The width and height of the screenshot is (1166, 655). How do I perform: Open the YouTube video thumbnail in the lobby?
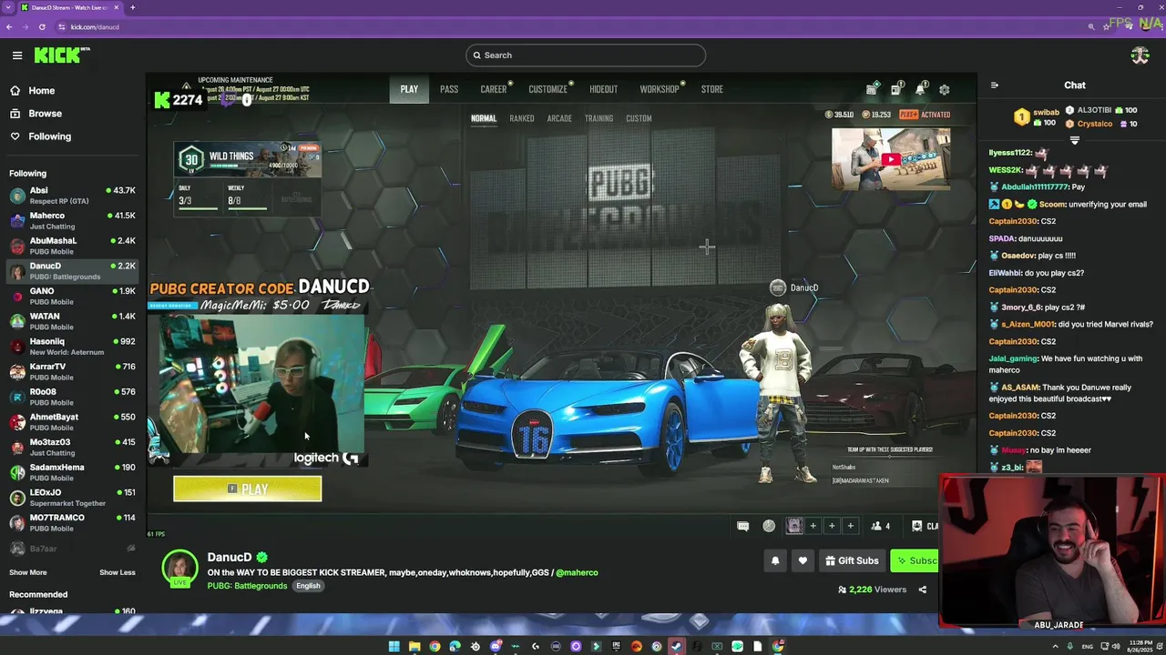pos(891,160)
